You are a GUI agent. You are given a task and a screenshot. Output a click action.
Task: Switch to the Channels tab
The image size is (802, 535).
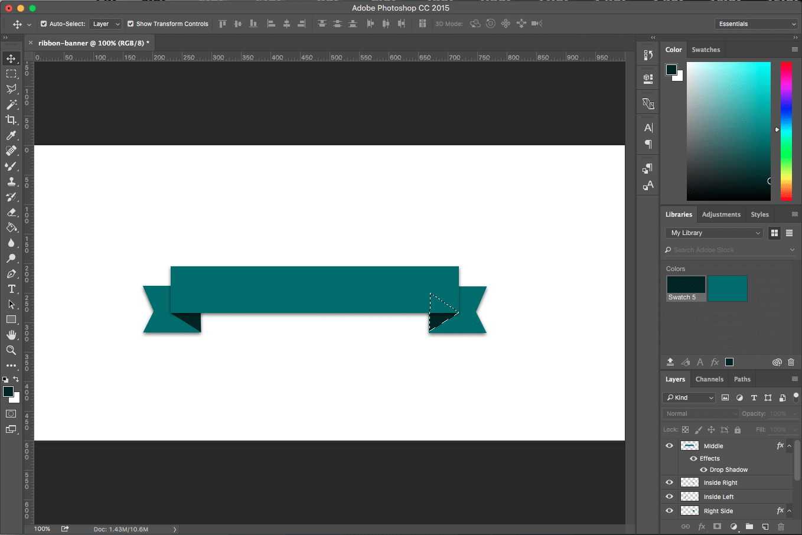coord(709,379)
